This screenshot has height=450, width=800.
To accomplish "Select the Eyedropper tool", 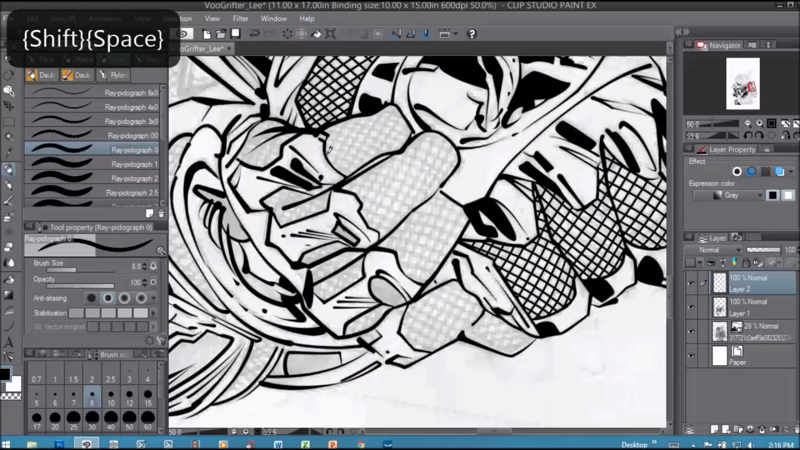I will click(9, 153).
